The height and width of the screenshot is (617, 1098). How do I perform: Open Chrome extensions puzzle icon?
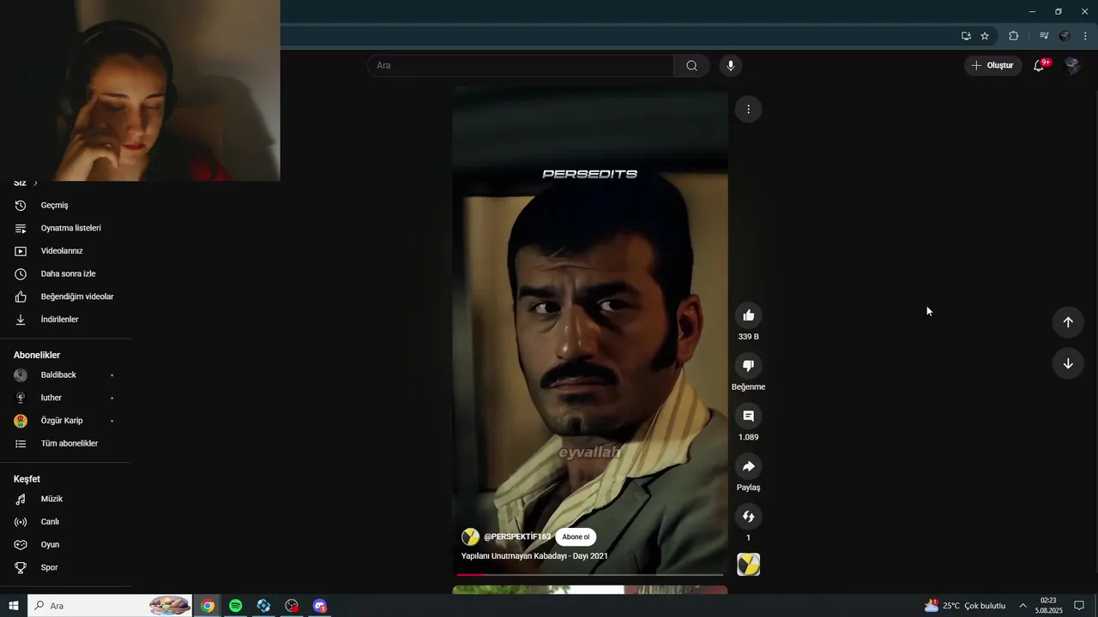pos(1014,36)
